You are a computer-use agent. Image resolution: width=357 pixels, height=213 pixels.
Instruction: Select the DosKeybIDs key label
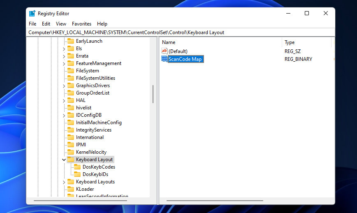(x=95, y=174)
